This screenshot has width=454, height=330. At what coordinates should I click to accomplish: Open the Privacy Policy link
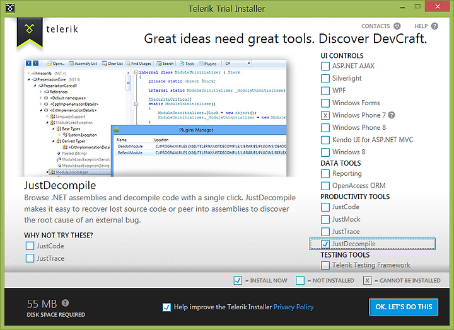294,307
